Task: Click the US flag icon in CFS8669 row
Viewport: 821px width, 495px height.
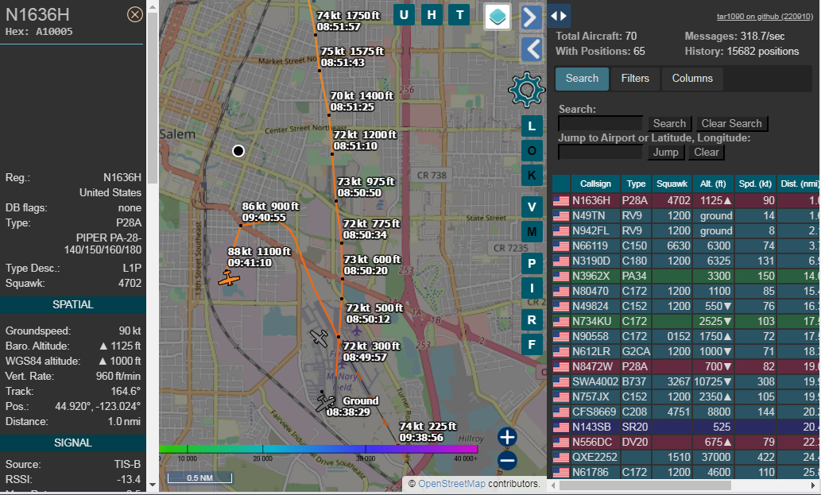Action: (561, 412)
